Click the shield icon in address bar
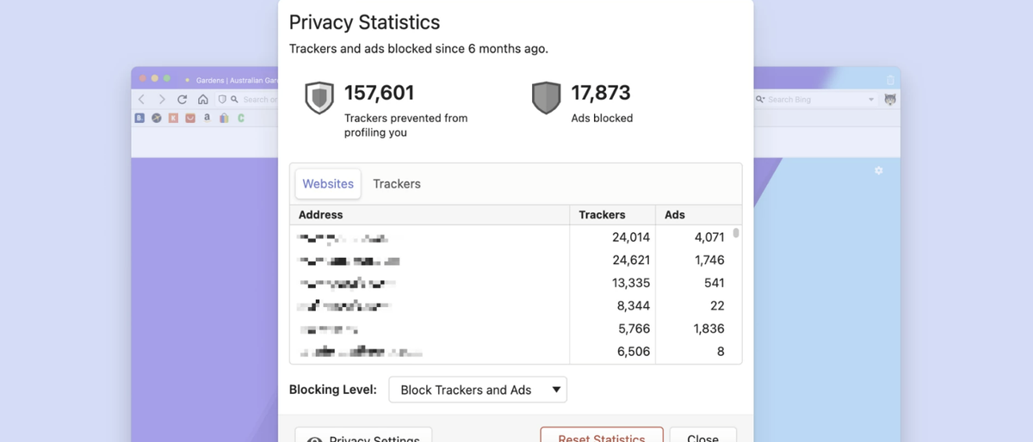Viewport: 1033px width, 442px height. click(222, 100)
